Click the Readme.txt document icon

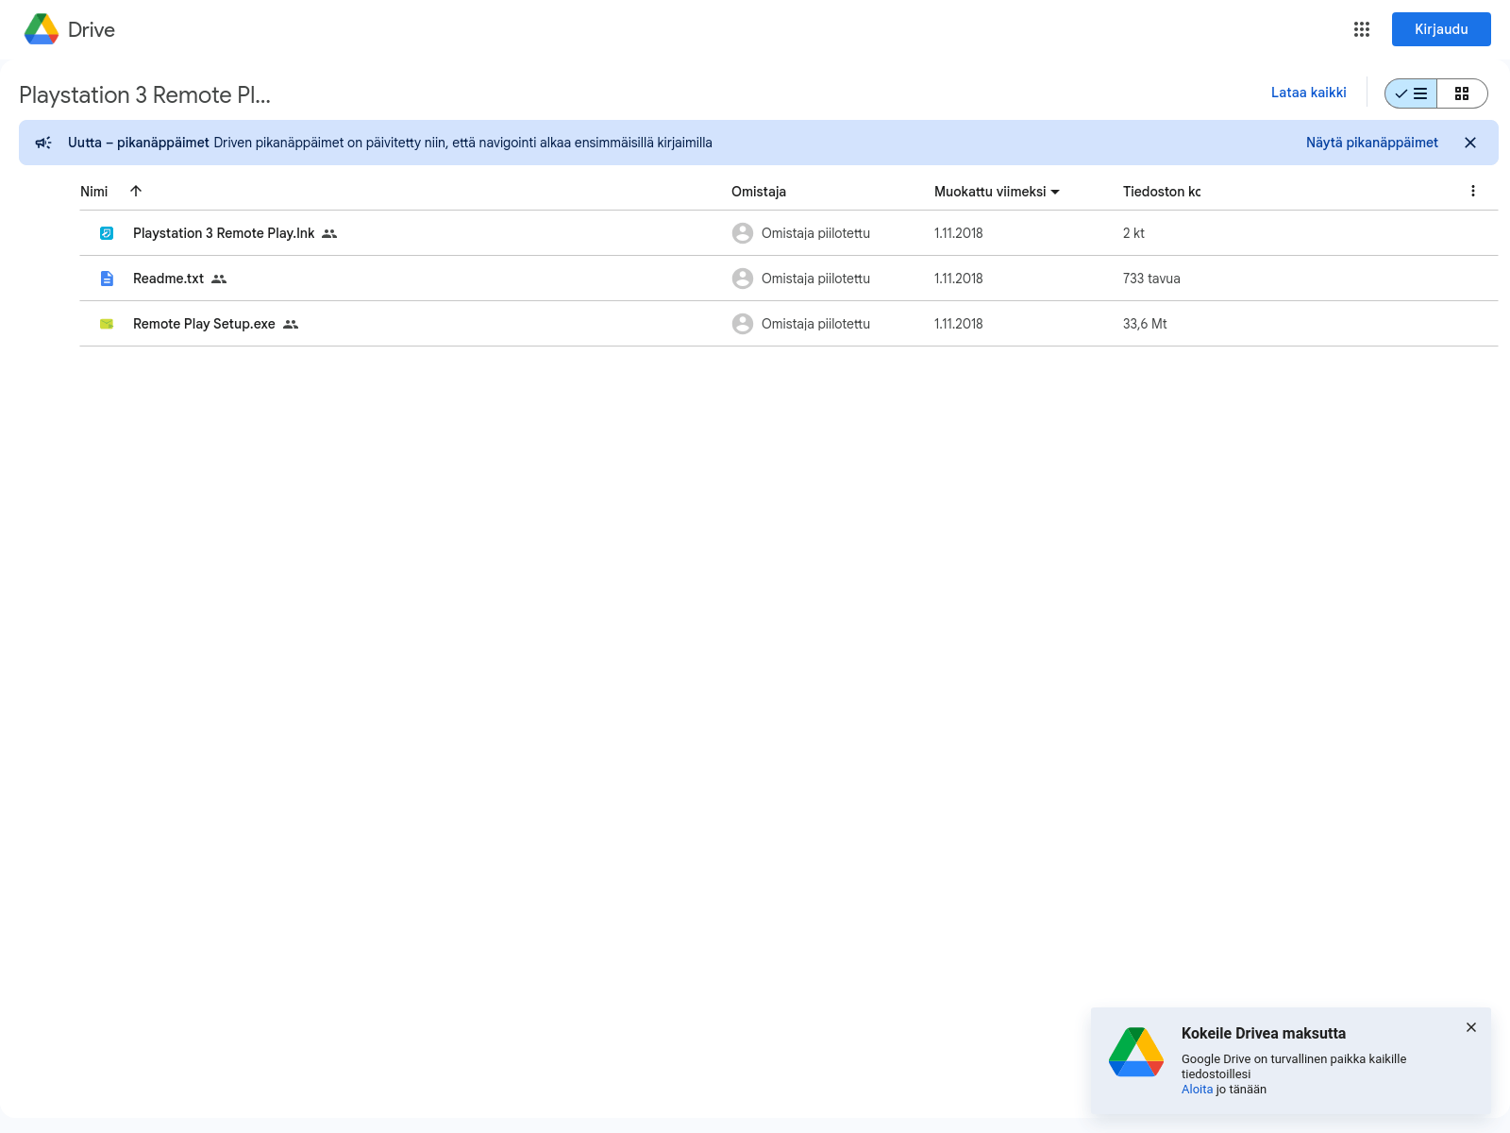107,279
